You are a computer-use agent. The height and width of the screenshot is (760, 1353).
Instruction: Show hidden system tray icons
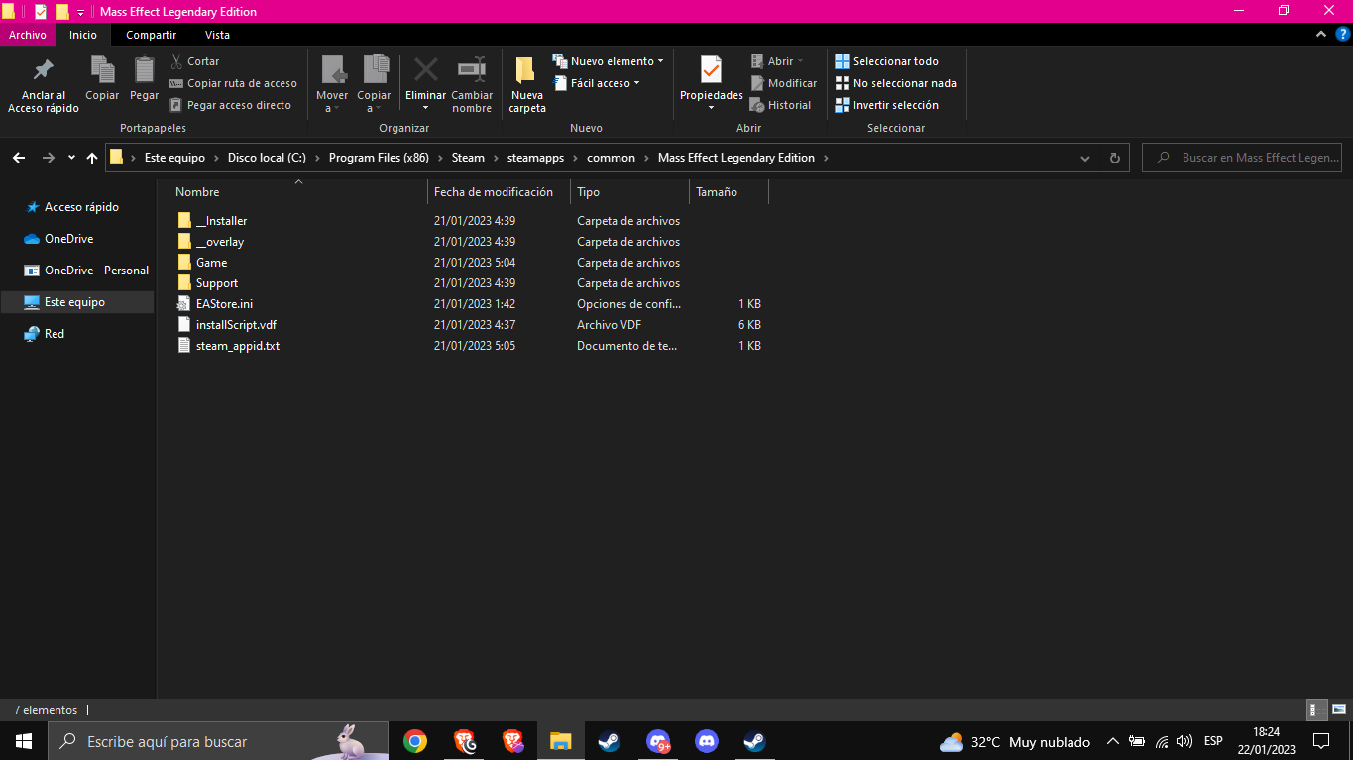coord(1112,741)
